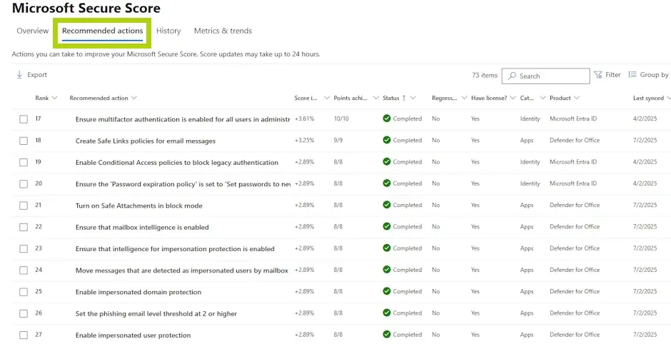Click the green Completed checkmark for rank 17
Image resolution: width=671 pixels, height=344 pixels.
(387, 119)
